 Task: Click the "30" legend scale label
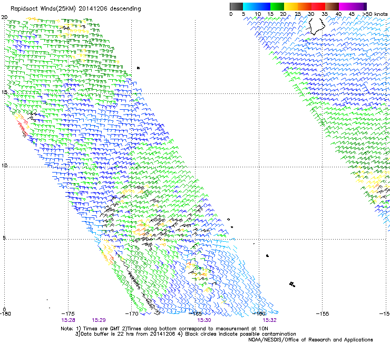pyautogui.click(x=311, y=14)
